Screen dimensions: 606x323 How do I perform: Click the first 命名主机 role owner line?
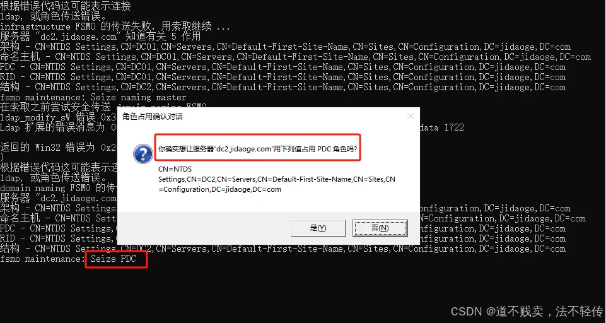[295, 57]
